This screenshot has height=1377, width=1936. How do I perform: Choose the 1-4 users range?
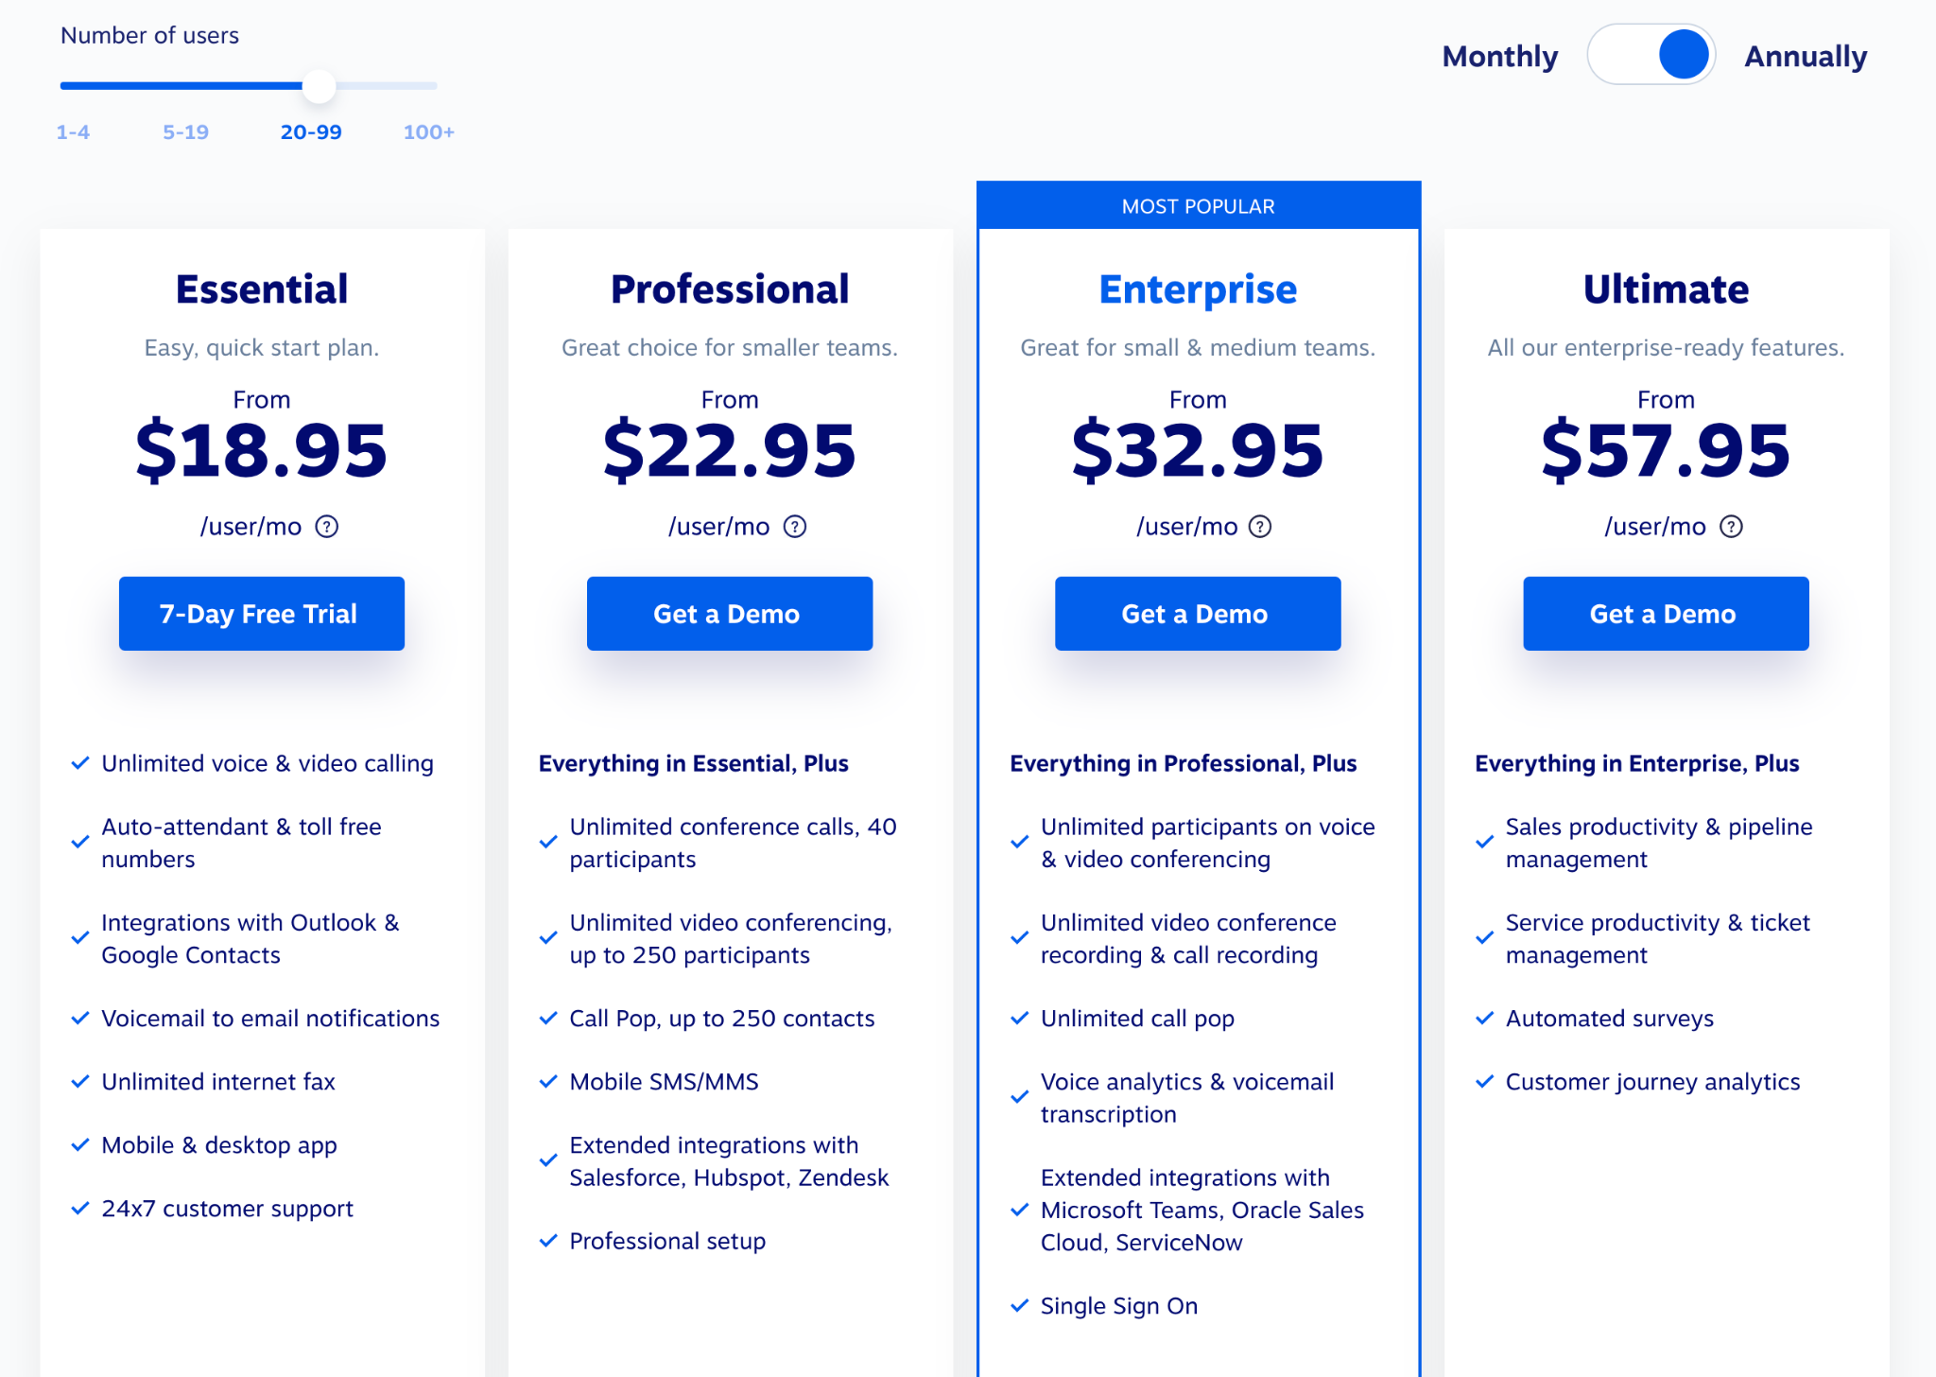(x=73, y=132)
